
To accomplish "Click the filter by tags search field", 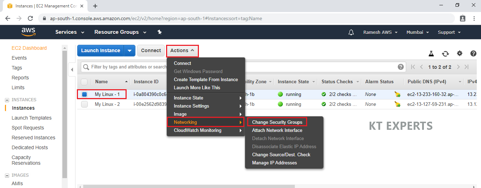I will 127,67.
